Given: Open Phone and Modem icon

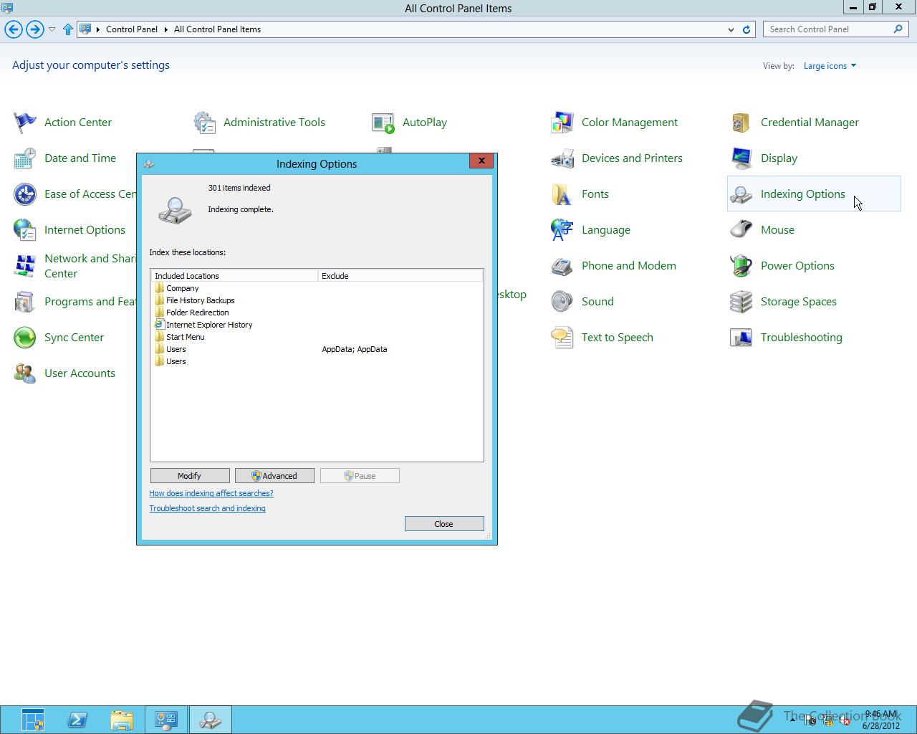Looking at the screenshot, I should [562, 266].
